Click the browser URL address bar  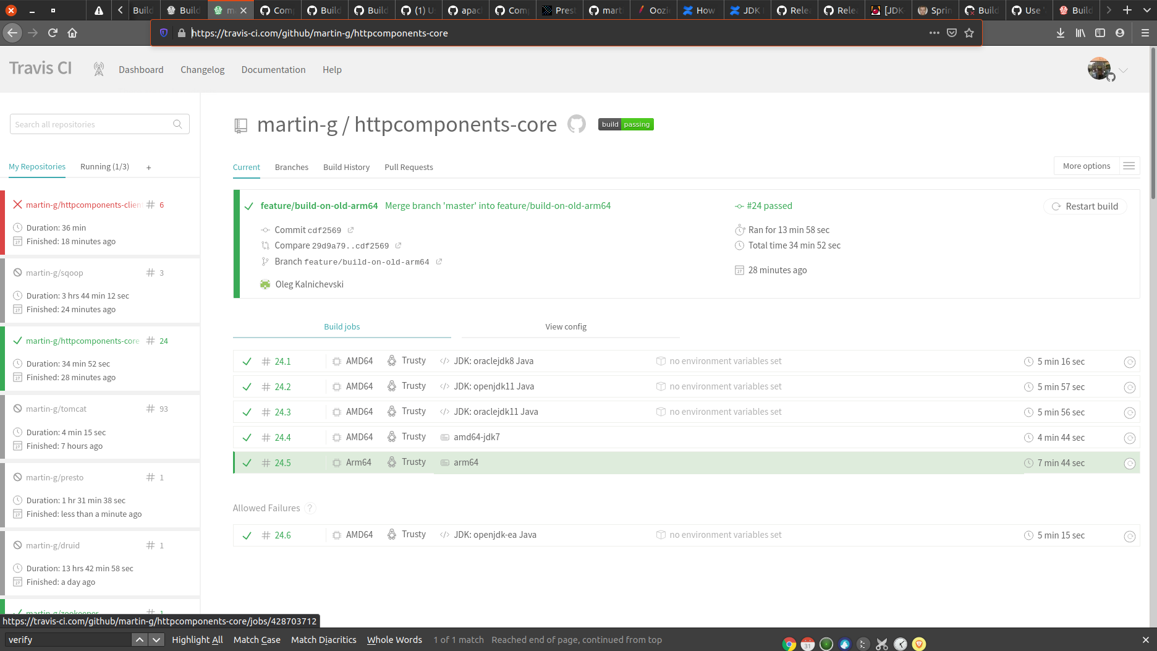(556, 33)
